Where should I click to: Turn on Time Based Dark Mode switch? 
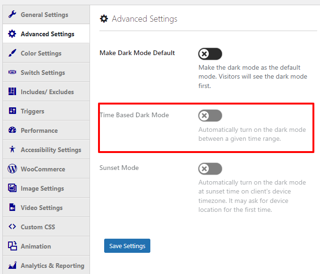pyautogui.click(x=210, y=116)
